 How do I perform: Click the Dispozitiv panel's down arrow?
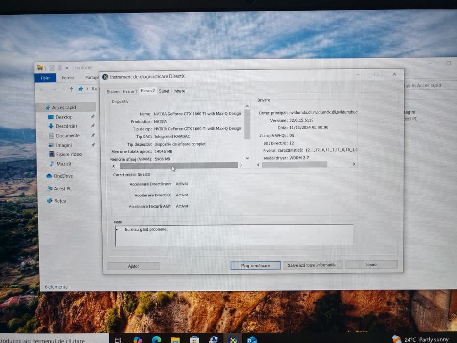coord(247,158)
